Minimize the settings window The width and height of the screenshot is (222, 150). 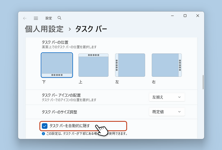pyautogui.click(x=172, y=16)
